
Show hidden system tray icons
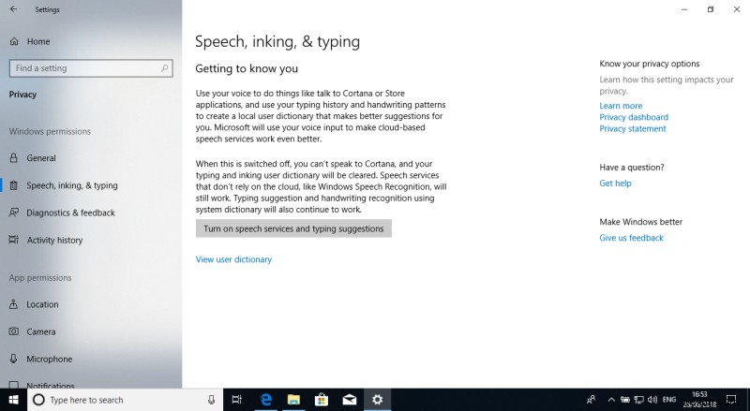[x=611, y=400]
